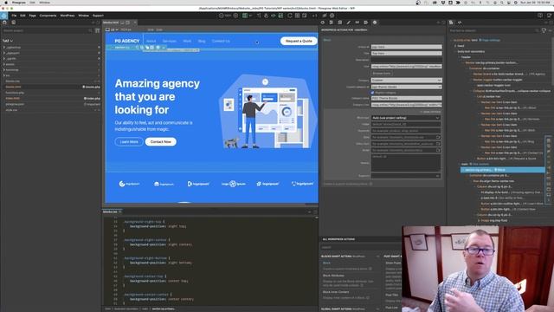Click the tree search field
Viewport: 554px width, 312px height.
pos(493,31)
